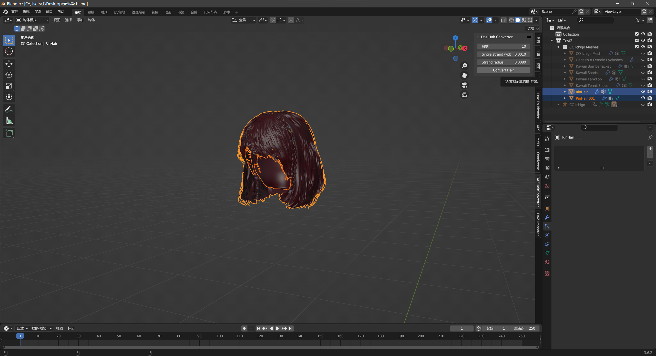Select the Measure tool
Screen dimensions: 656x356
click(9, 121)
